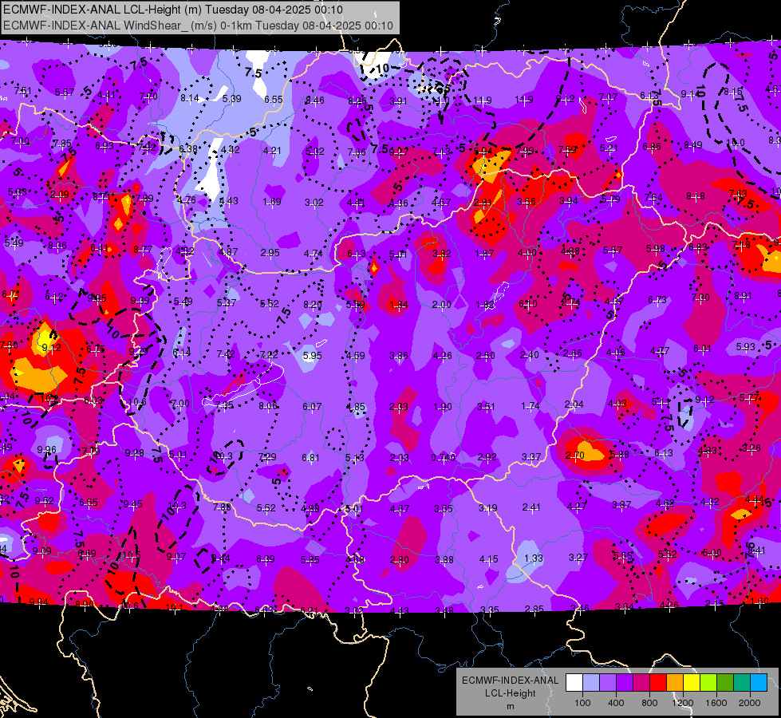Click the legend label ECMWF-INDEX-ANAL
The height and width of the screenshot is (718, 781).
click(x=510, y=681)
